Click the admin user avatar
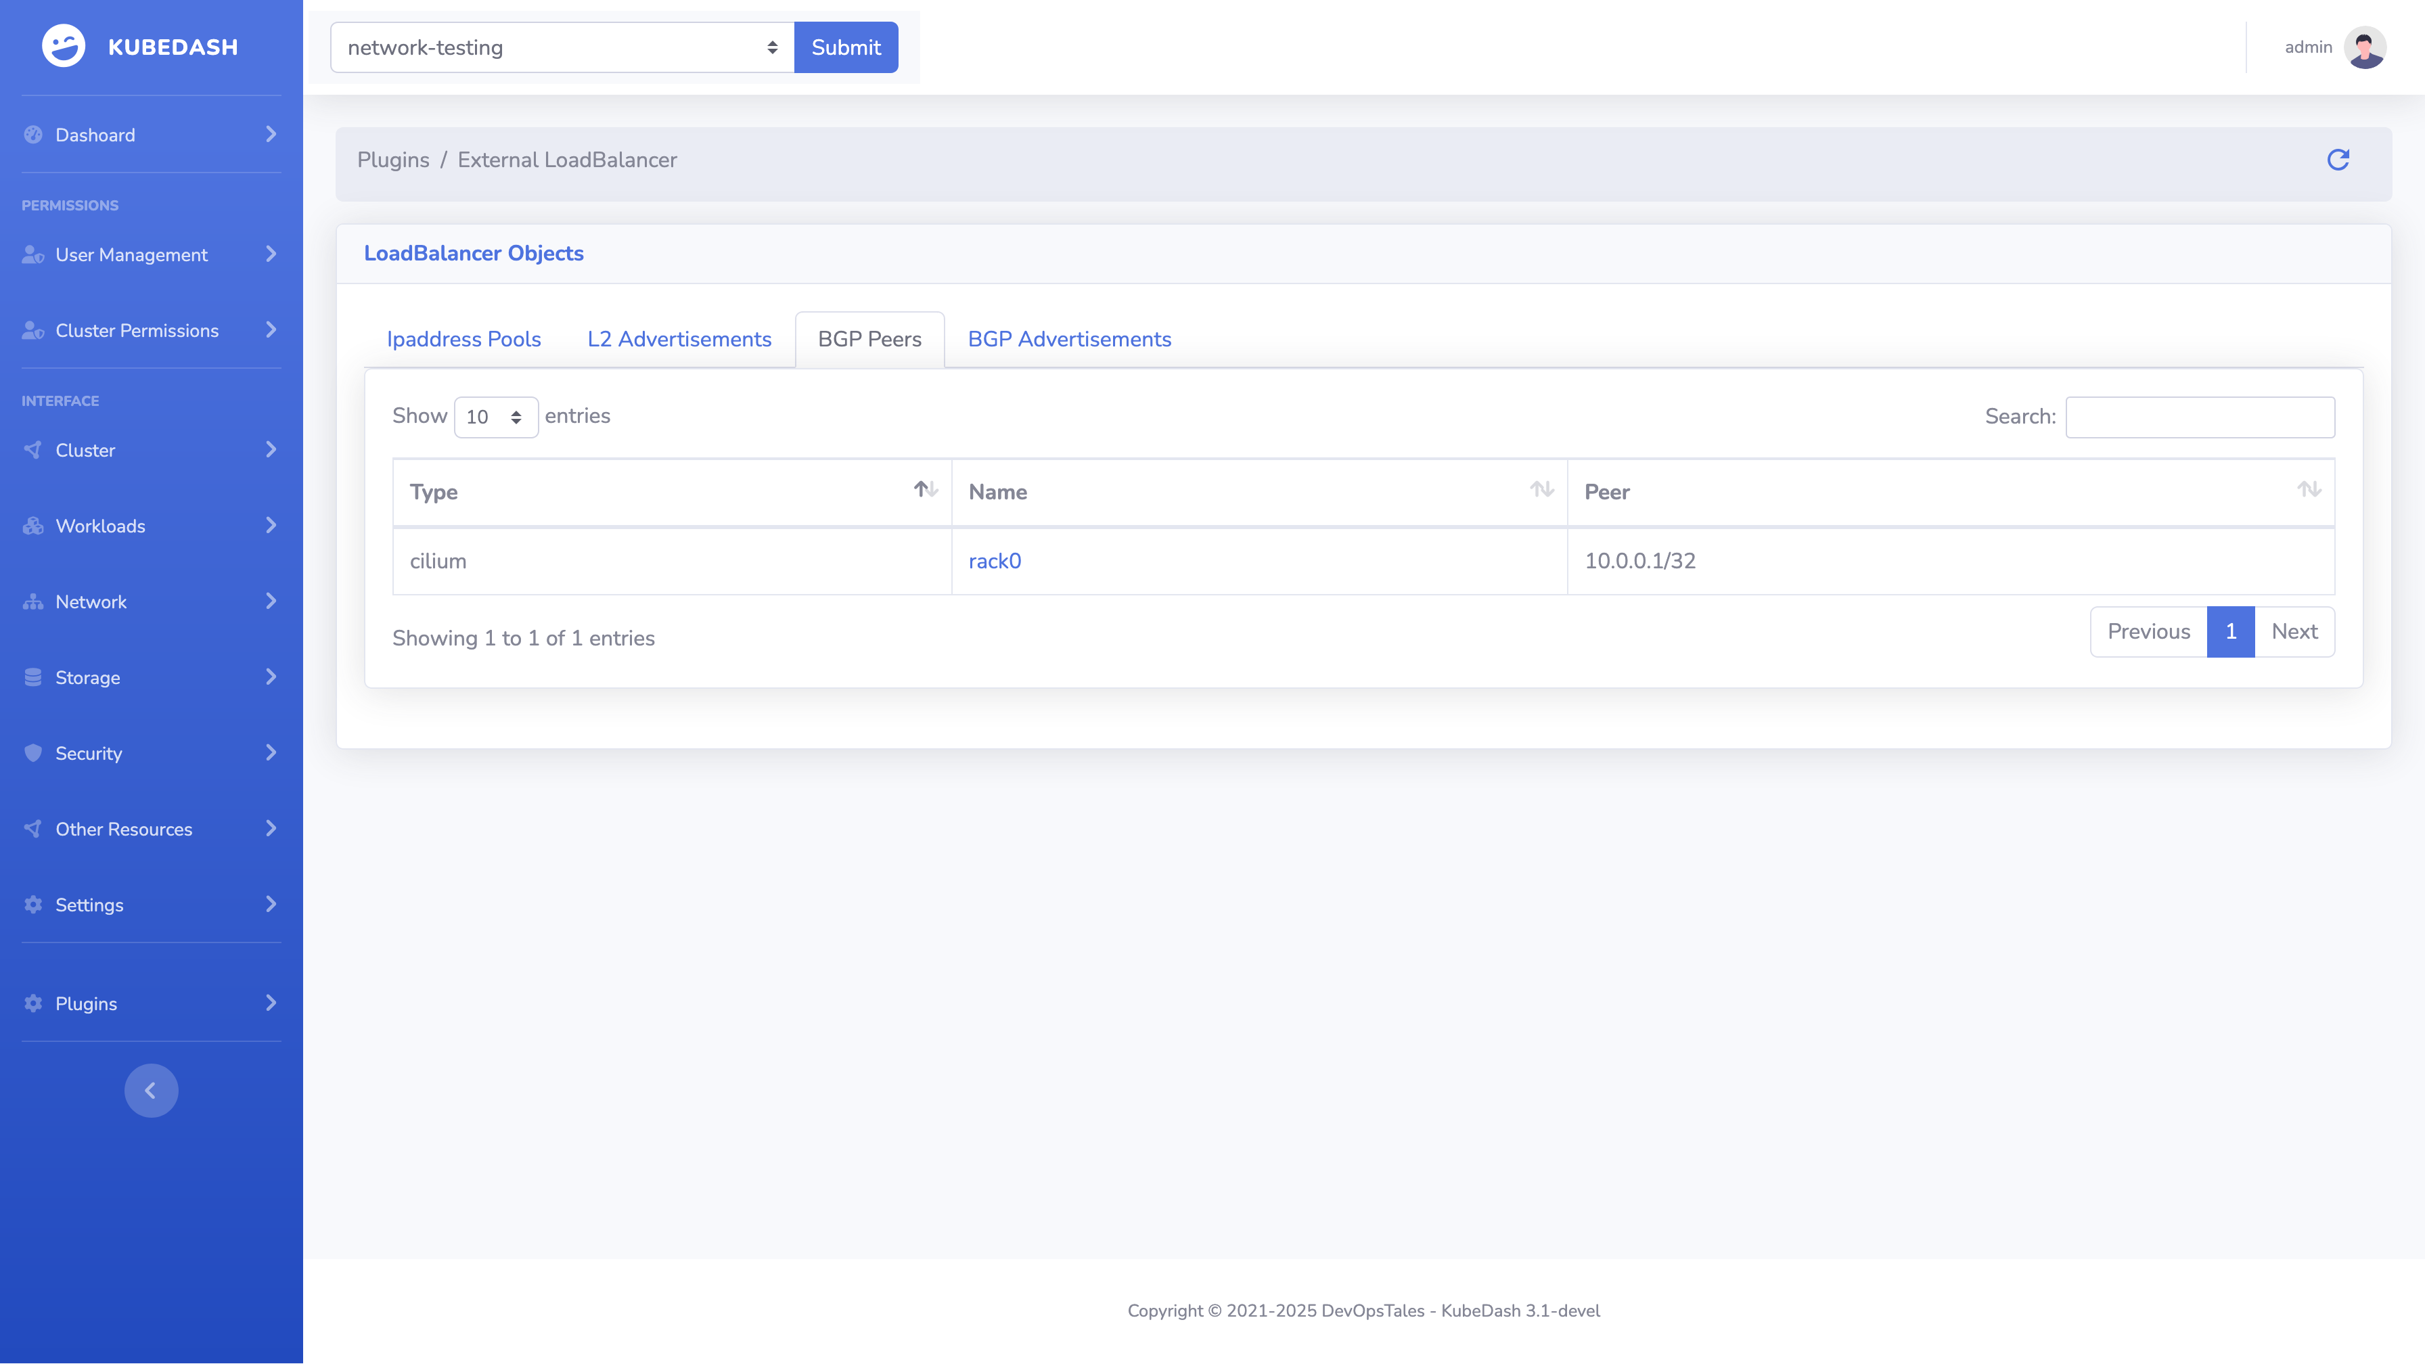Viewport: 2425px width, 1364px height. coord(2364,47)
